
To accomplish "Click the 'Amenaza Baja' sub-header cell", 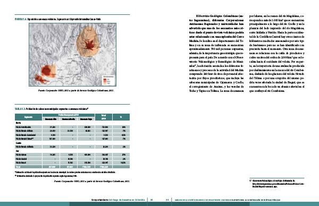I will click(x=86, y=119).
